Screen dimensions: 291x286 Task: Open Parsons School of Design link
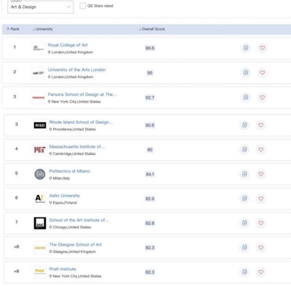click(82, 94)
